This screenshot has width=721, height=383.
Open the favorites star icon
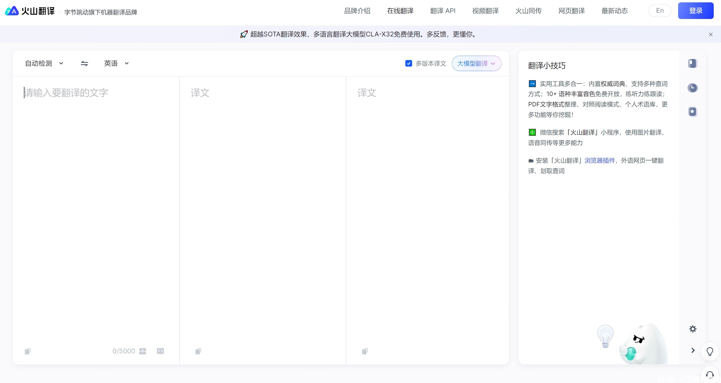tap(692, 112)
